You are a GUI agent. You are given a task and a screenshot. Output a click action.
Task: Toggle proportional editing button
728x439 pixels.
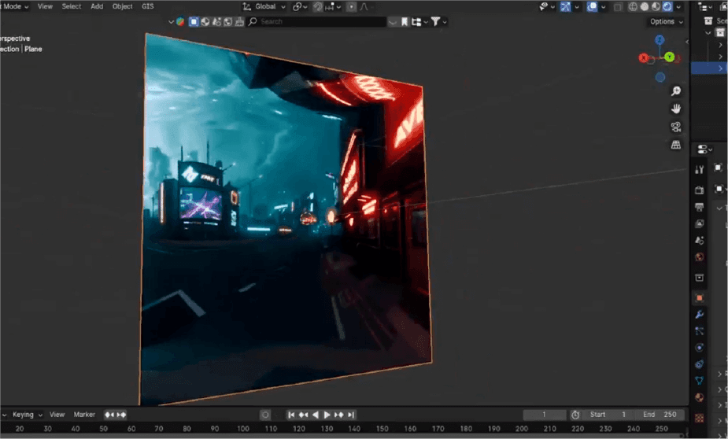(352, 6)
